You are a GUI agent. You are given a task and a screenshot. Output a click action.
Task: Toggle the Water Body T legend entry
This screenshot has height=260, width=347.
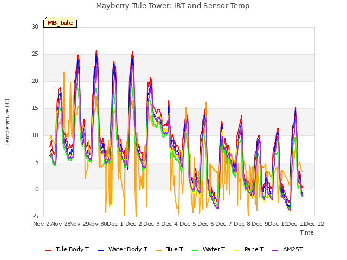pyautogui.click(x=123, y=249)
